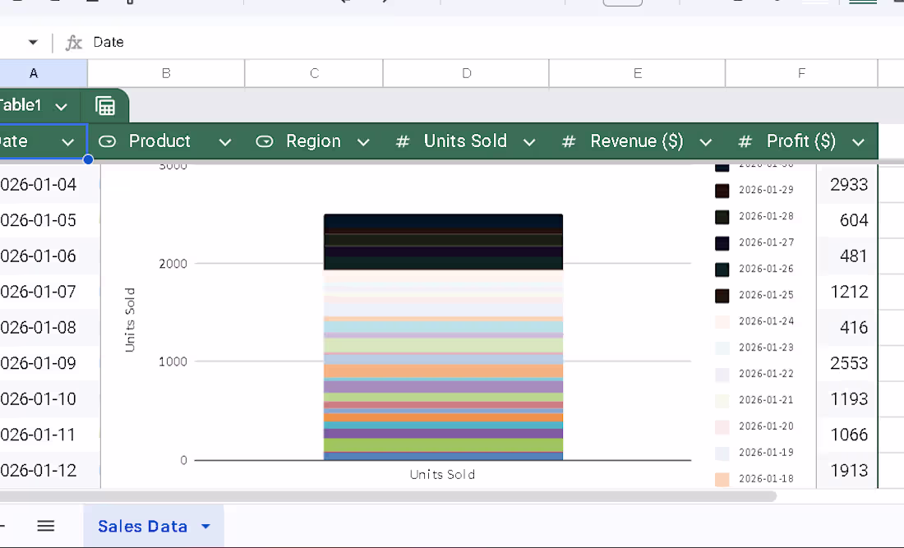Click the number-type icon before Profit ($)
Image resolution: width=904 pixels, height=548 pixels.
pos(745,141)
